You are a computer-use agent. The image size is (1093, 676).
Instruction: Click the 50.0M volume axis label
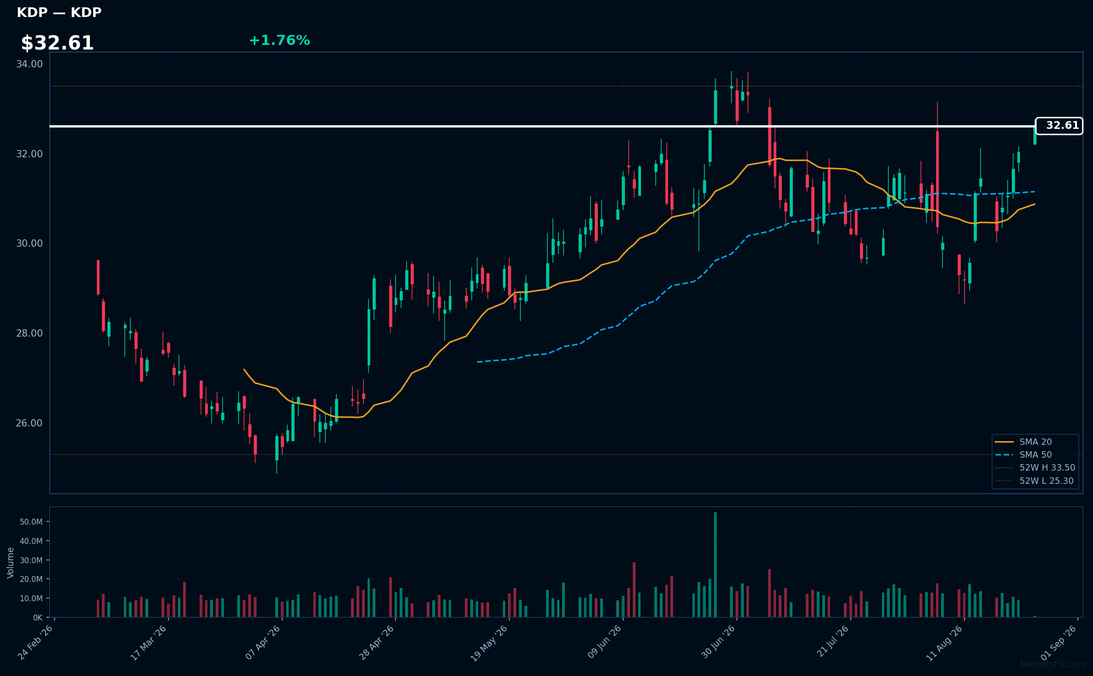click(31, 522)
